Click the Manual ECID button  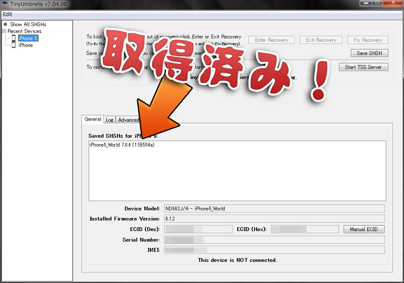(364, 229)
